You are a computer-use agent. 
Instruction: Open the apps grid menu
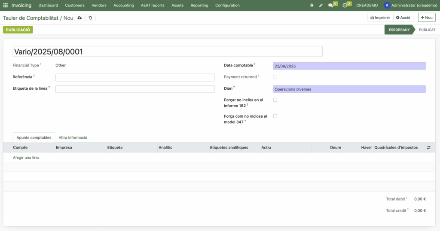pyautogui.click(x=6, y=5)
